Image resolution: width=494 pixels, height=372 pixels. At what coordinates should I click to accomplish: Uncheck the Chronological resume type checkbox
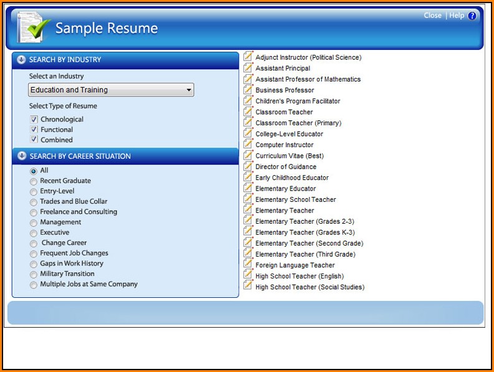(x=34, y=119)
